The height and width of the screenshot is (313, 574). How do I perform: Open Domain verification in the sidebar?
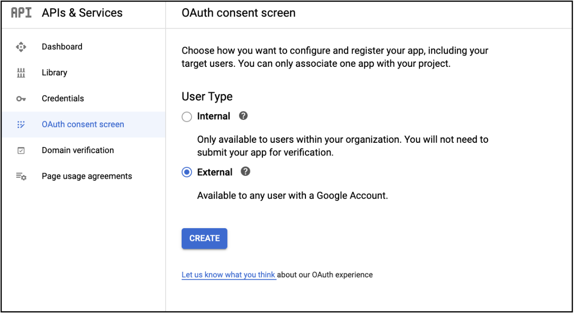(83, 150)
